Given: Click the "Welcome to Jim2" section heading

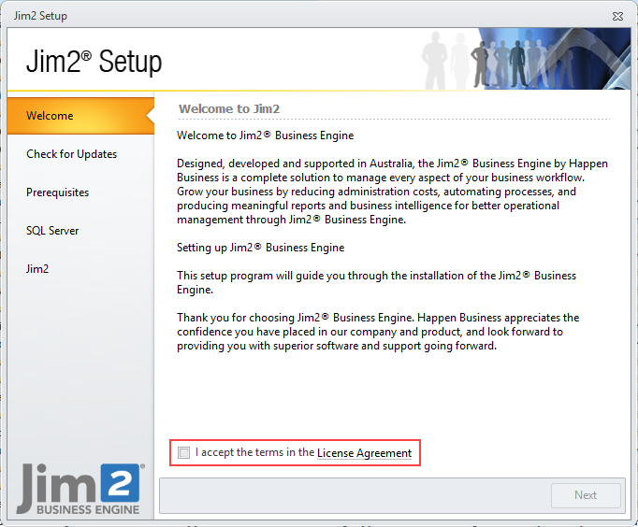Looking at the screenshot, I should click(229, 108).
